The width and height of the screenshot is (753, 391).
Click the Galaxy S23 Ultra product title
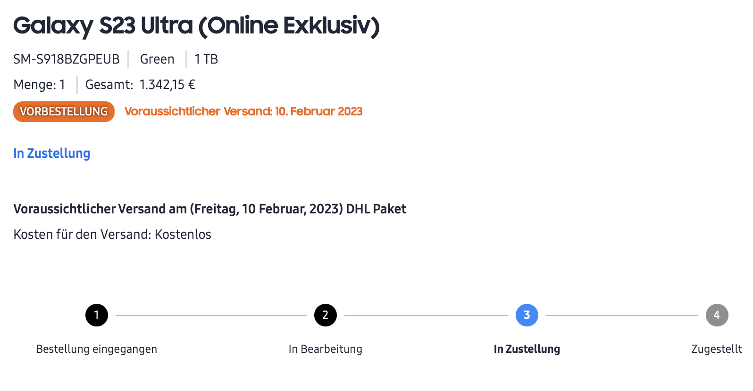tap(196, 26)
